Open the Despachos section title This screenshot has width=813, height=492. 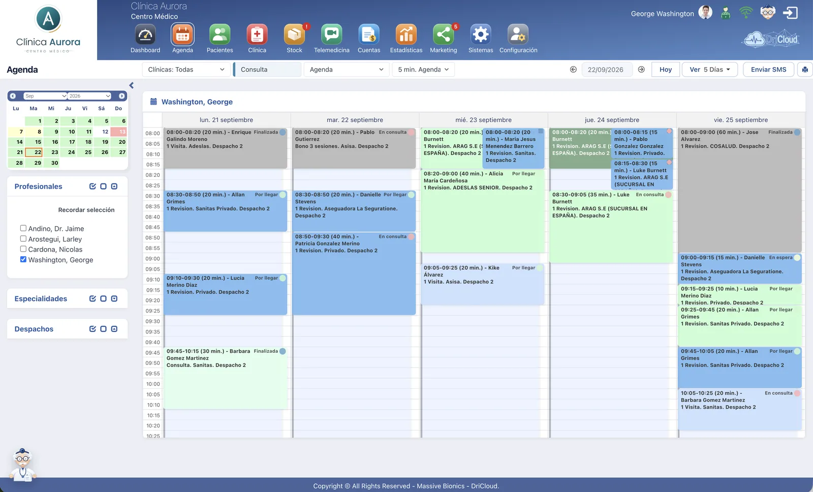click(x=34, y=329)
